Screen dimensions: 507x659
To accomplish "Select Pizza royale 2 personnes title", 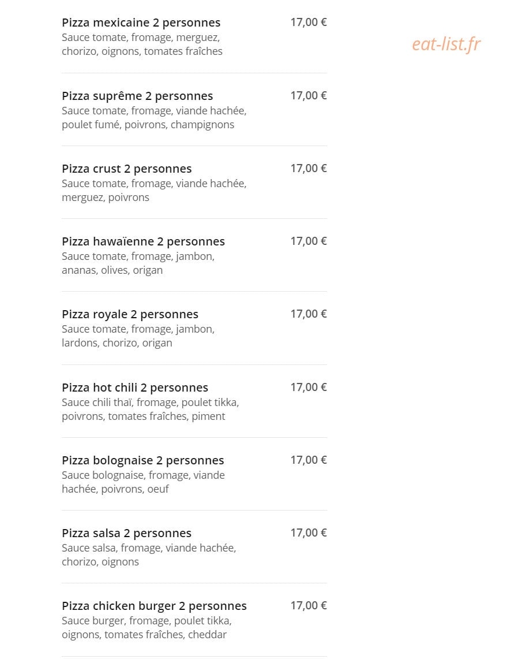I will [x=130, y=314].
